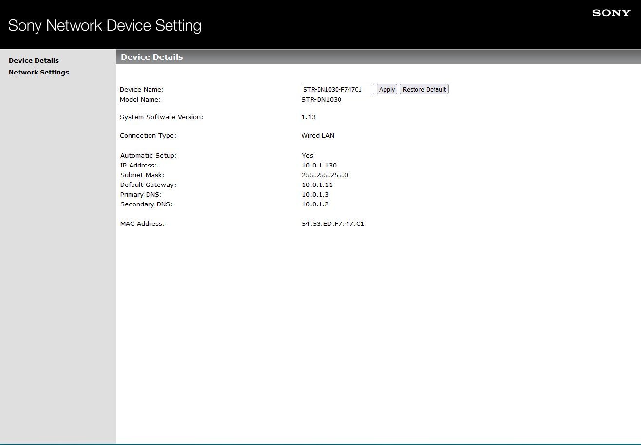
Task: Click the Automatic Setup value Yes
Action: (x=307, y=156)
